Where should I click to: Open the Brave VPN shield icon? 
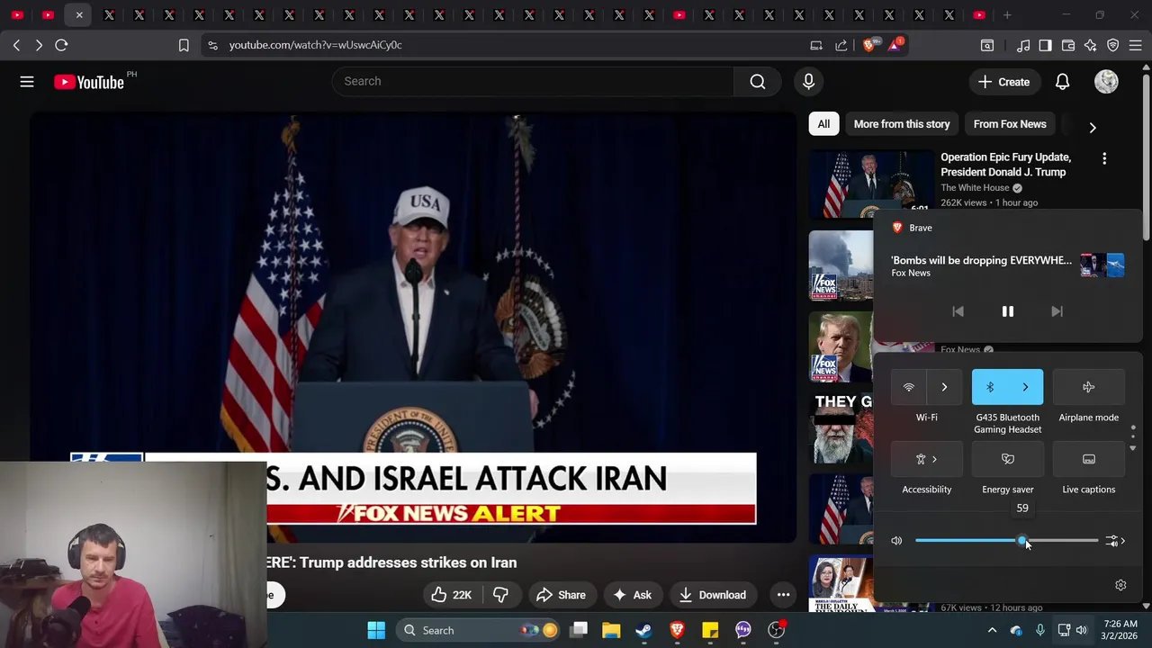(x=1113, y=45)
